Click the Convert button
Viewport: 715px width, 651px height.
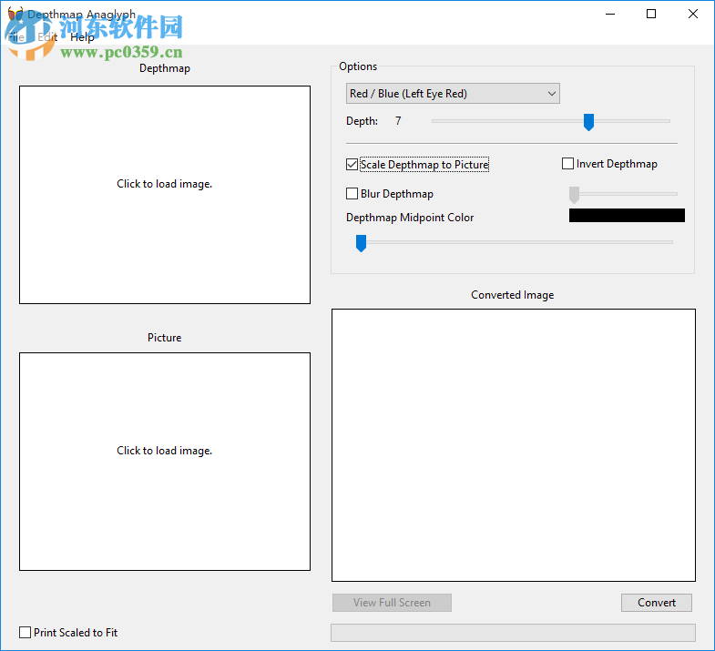[657, 603]
